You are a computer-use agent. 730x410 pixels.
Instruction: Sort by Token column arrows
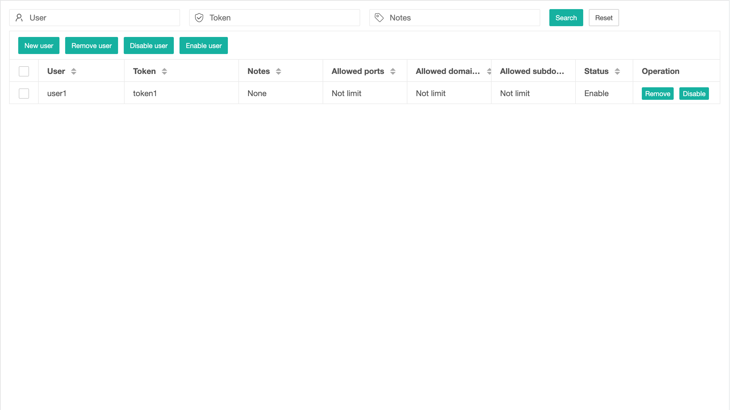coord(164,71)
